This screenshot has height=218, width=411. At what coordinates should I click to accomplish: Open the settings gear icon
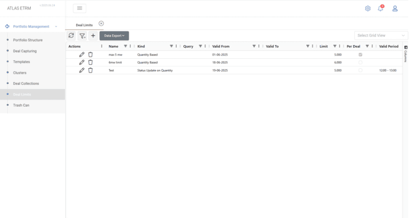tap(368, 9)
